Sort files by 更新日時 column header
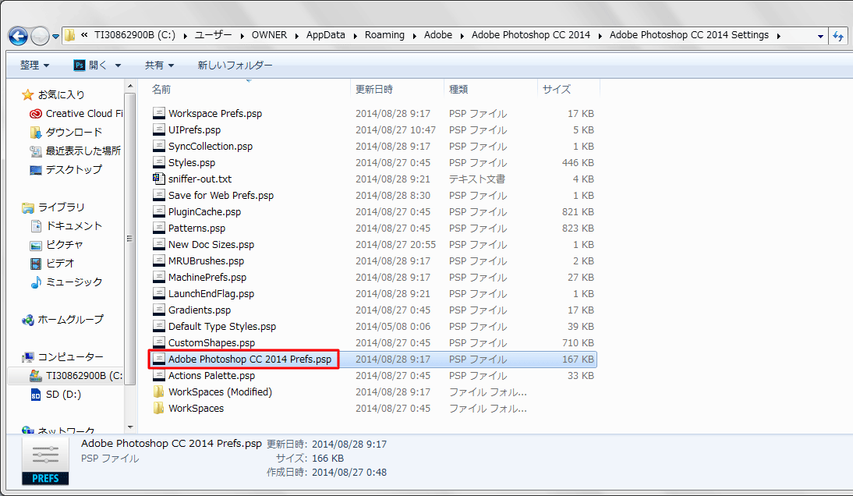853x496 pixels. click(374, 89)
